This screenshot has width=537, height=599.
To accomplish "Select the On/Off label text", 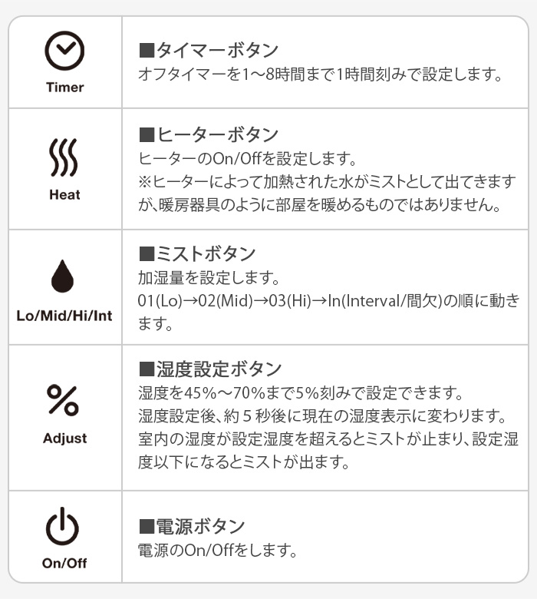I will 64,563.
